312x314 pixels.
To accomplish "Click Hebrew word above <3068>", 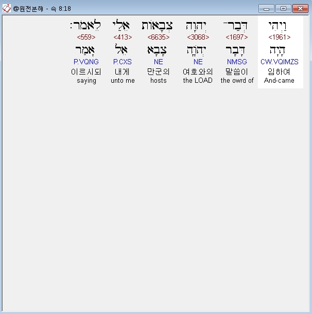I will coord(196,26).
